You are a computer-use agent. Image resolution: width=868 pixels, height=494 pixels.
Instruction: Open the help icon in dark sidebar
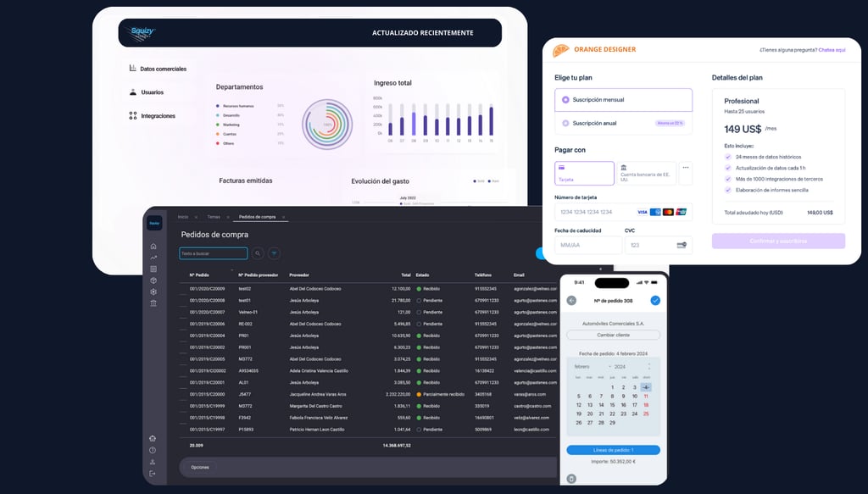tap(153, 450)
